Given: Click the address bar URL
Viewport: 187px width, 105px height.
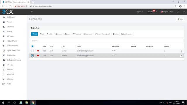Looking at the screenshot, I should [40, 6].
